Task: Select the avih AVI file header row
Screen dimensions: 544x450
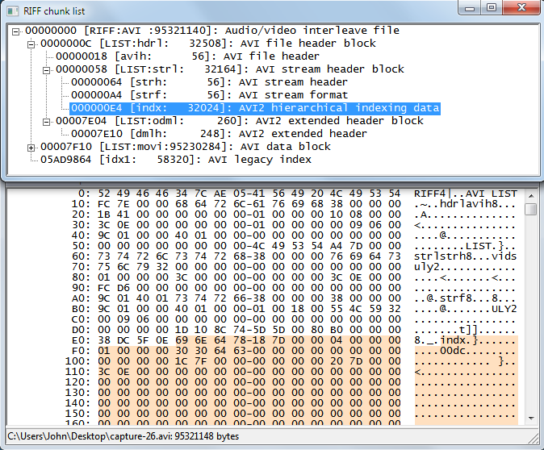Action: (187, 56)
